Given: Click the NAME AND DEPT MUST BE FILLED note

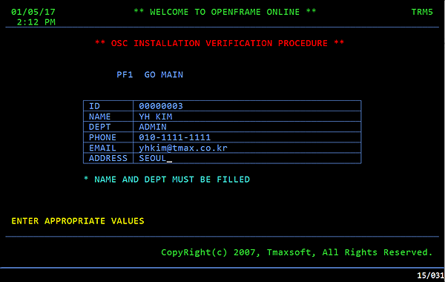Looking at the screenshot, I should (x=167, y=179).
